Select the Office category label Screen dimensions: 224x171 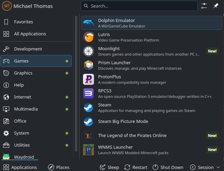coord(20,121)
